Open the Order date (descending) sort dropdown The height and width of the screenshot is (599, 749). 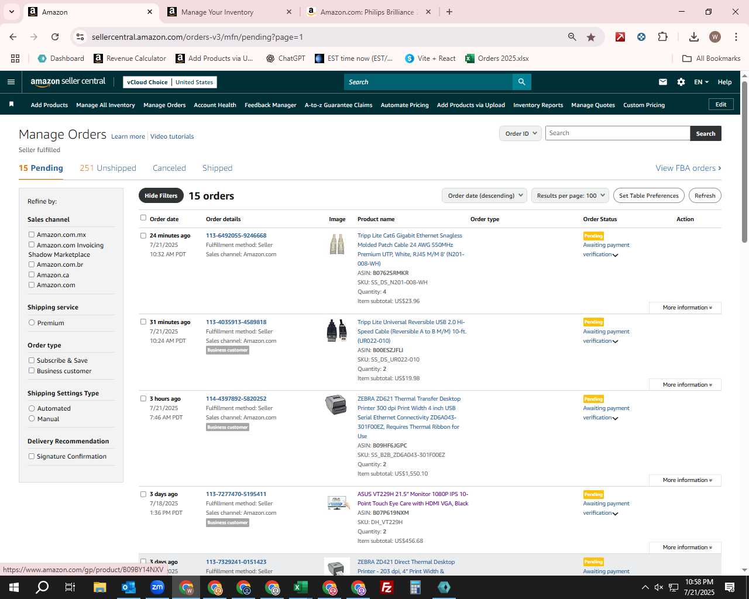[485, 195]
